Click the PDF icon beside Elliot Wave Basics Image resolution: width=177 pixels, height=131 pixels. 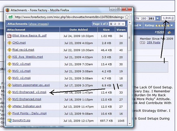click(9, 36)
